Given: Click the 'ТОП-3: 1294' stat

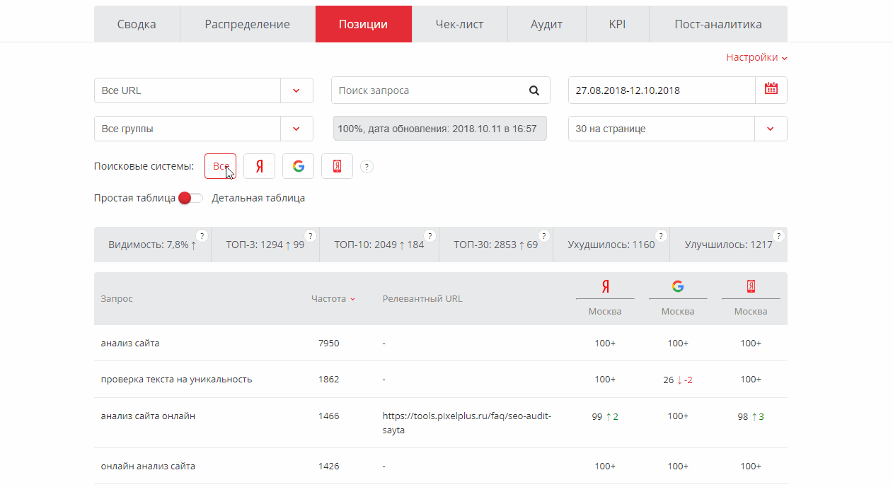Looking at the screenshot, I should (265, 245).
